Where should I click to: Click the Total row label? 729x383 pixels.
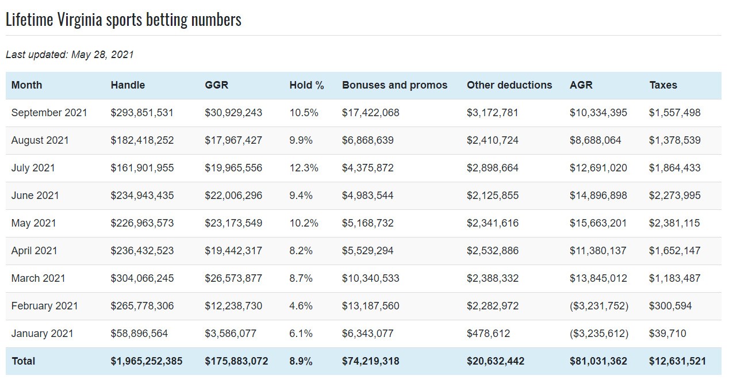click(x=23, y=361)
